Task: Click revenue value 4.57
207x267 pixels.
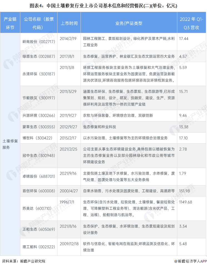Action: (x=183, y=56)
